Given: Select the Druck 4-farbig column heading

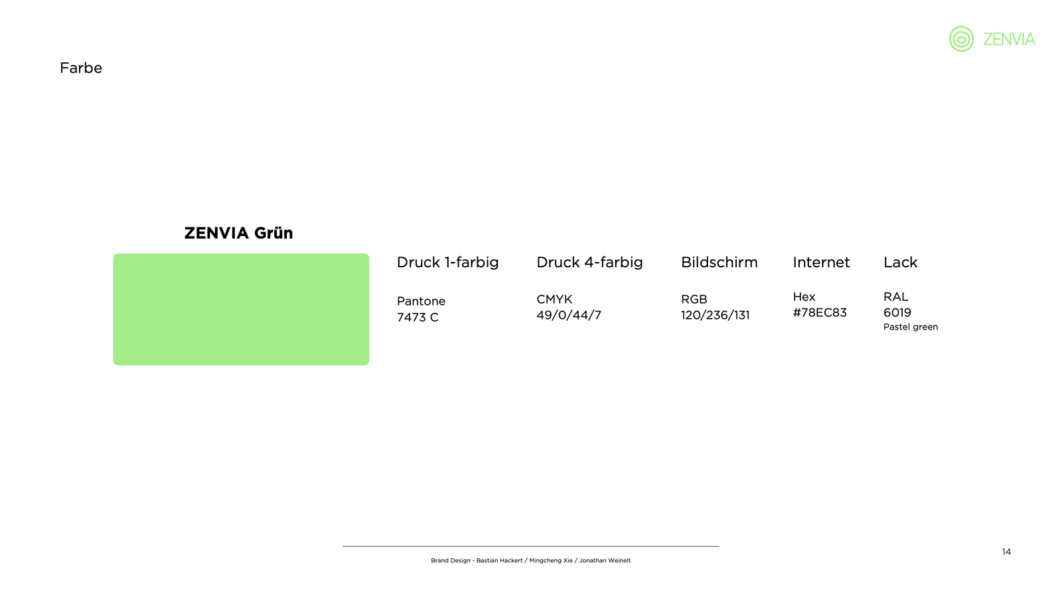Looking at the screenshot, I should (589, 263).
